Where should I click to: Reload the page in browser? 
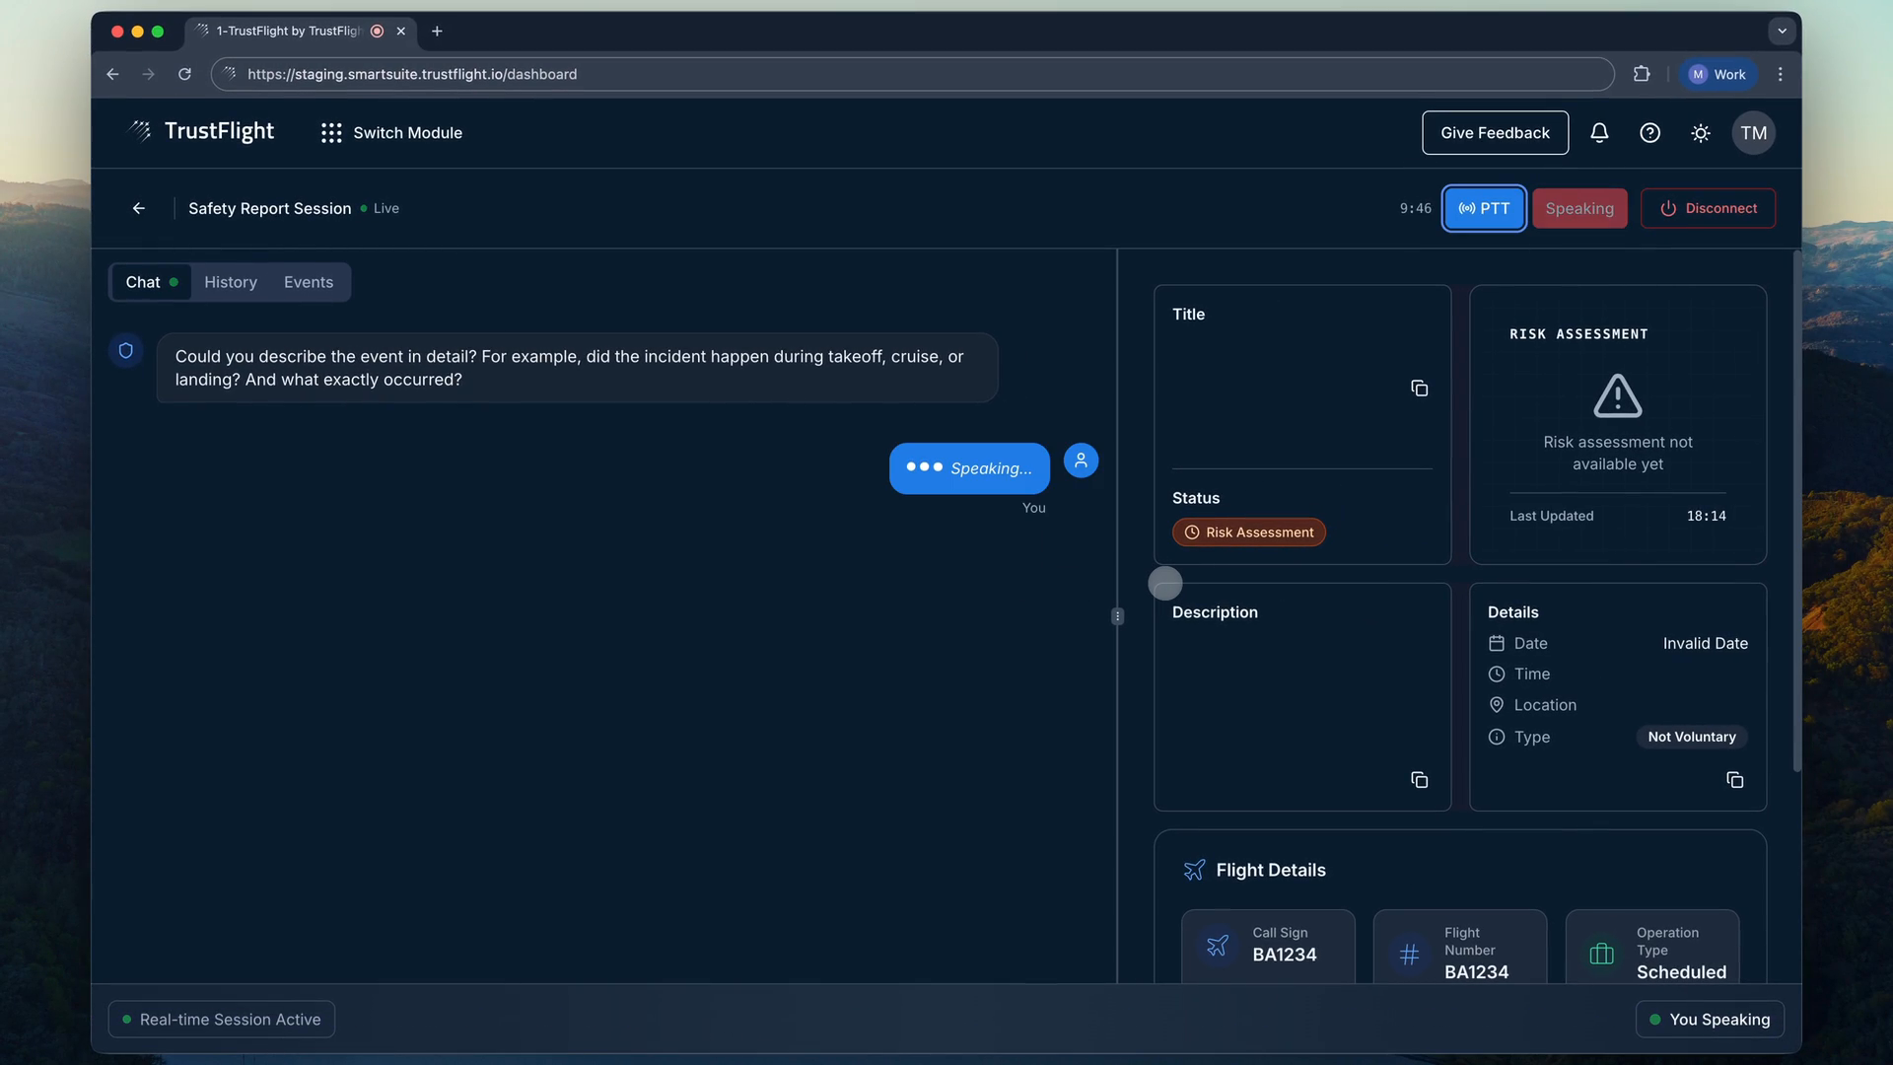(x=184, y=74)
